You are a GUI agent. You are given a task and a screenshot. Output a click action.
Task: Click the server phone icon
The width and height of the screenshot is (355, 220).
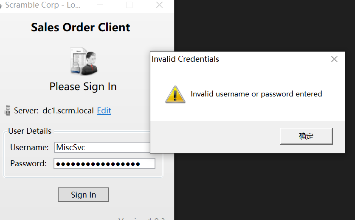(7, 111)
